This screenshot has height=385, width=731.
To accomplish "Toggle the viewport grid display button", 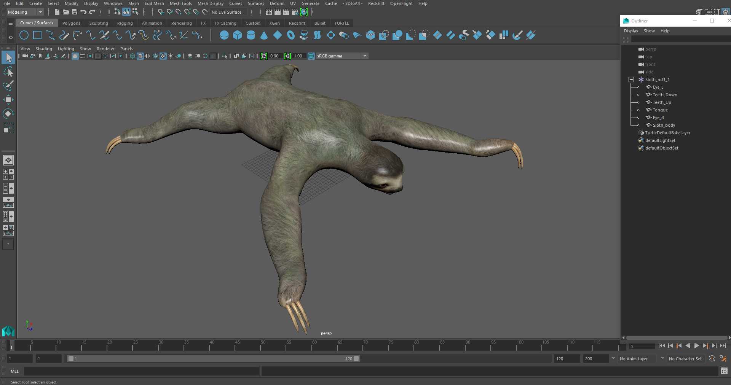I will pos(75,56).
